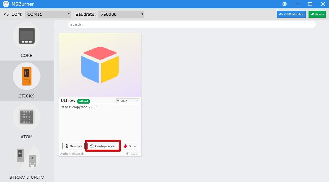Click the STICKC label text

click(27, 96)
